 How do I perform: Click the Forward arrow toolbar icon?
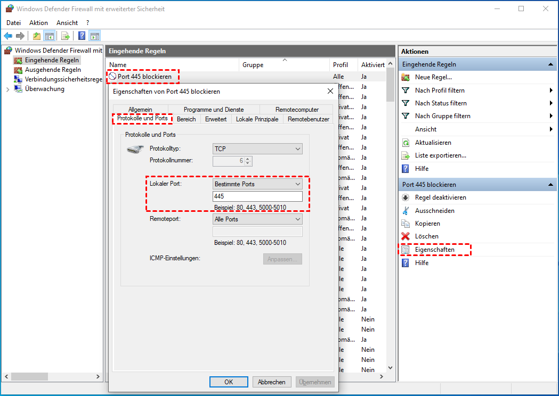pyautogui.click(x=20, y=36)
